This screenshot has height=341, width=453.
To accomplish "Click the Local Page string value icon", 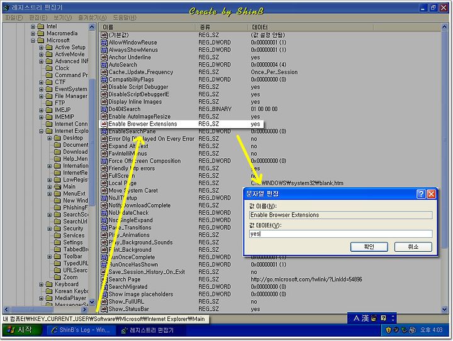I will pyautogui.click(x=104, y=183).
